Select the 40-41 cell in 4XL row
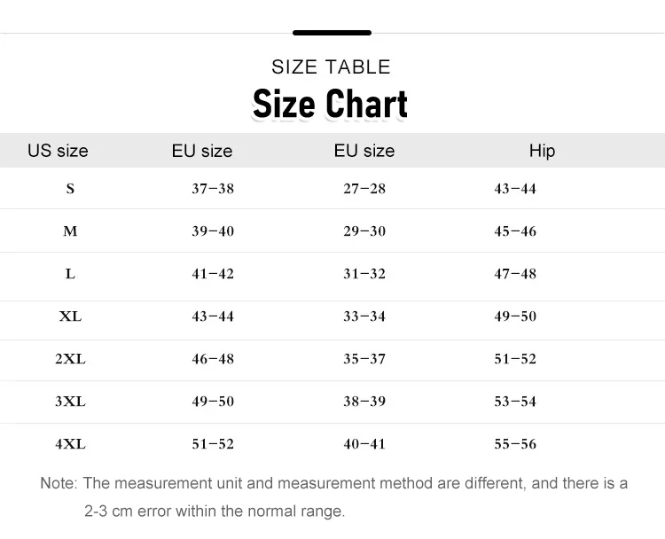The image size is (665, 539). tap(364, 444)
